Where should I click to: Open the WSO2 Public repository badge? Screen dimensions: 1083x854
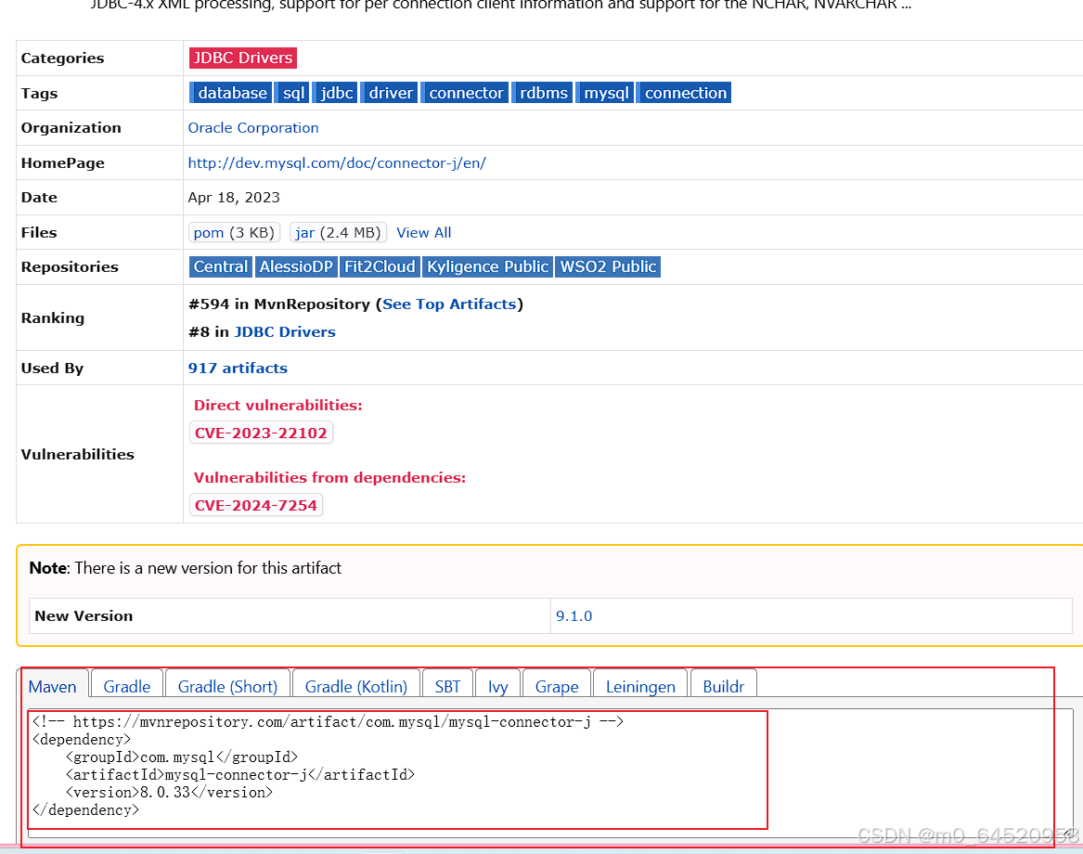coord(608,266)
